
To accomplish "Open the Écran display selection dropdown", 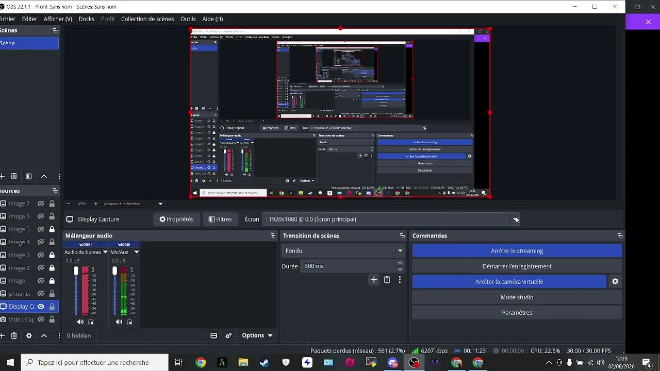I will tap(391, 220).
